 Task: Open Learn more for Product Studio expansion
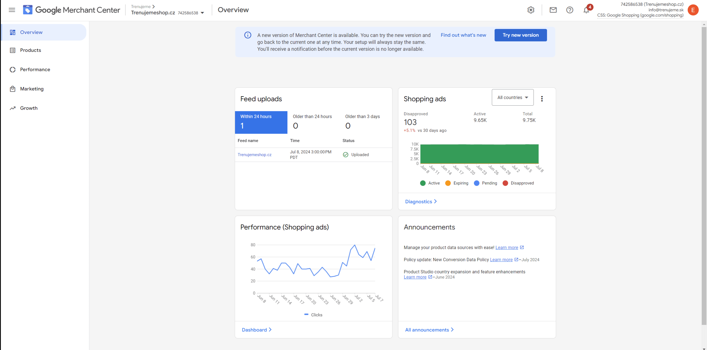pyautogui.click(x=415, y=277)
